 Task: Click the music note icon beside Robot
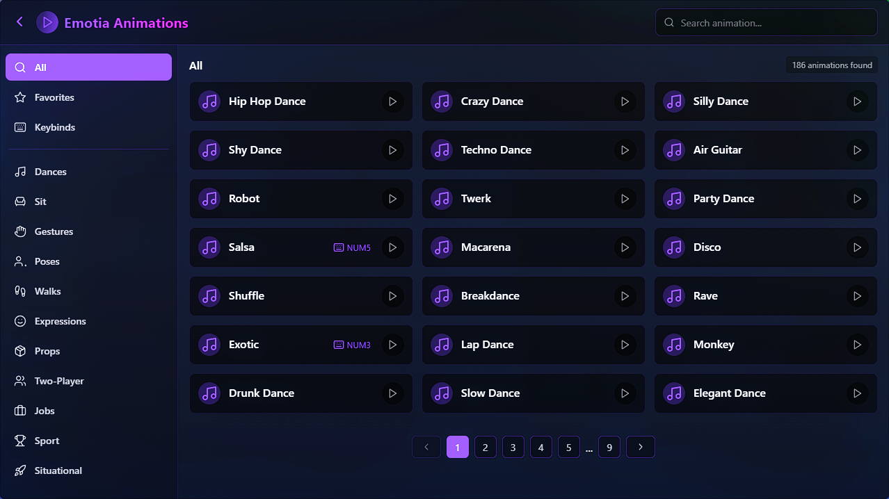(x=209, y=199)
